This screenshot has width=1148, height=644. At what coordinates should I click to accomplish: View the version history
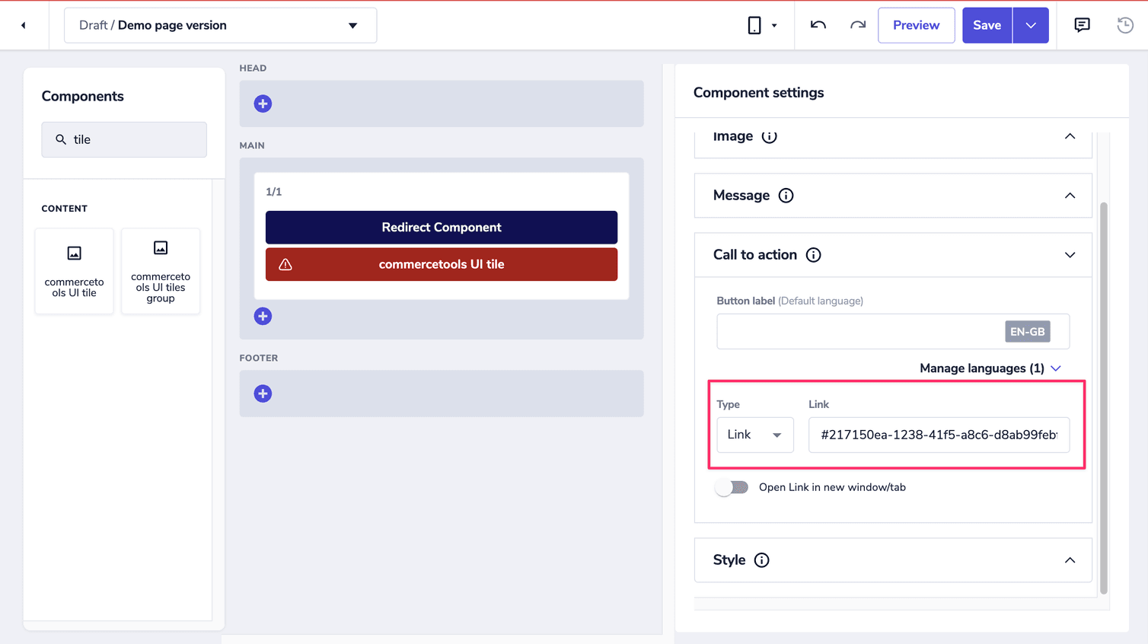1124,25
